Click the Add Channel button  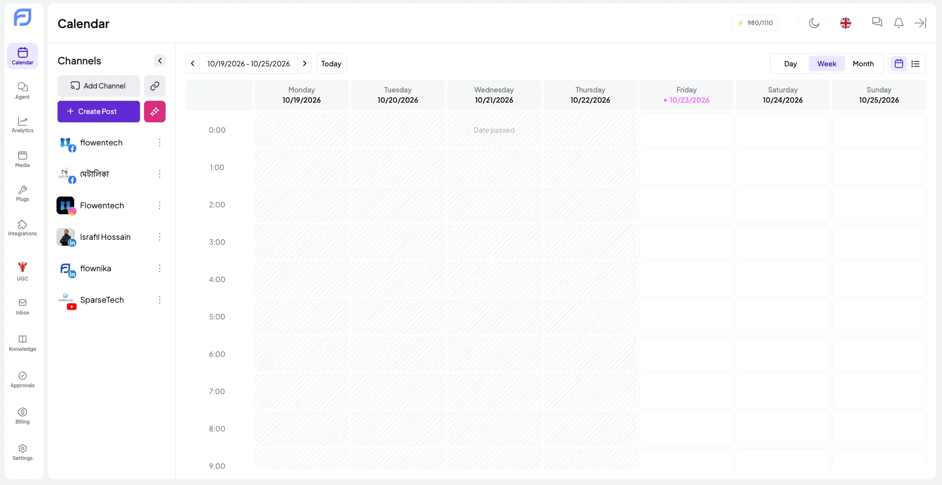(99, 86)
